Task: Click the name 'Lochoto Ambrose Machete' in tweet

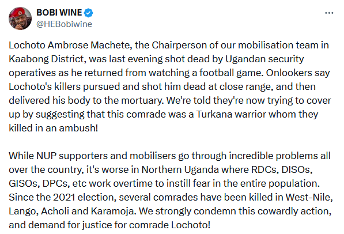Action: [69, 45]
